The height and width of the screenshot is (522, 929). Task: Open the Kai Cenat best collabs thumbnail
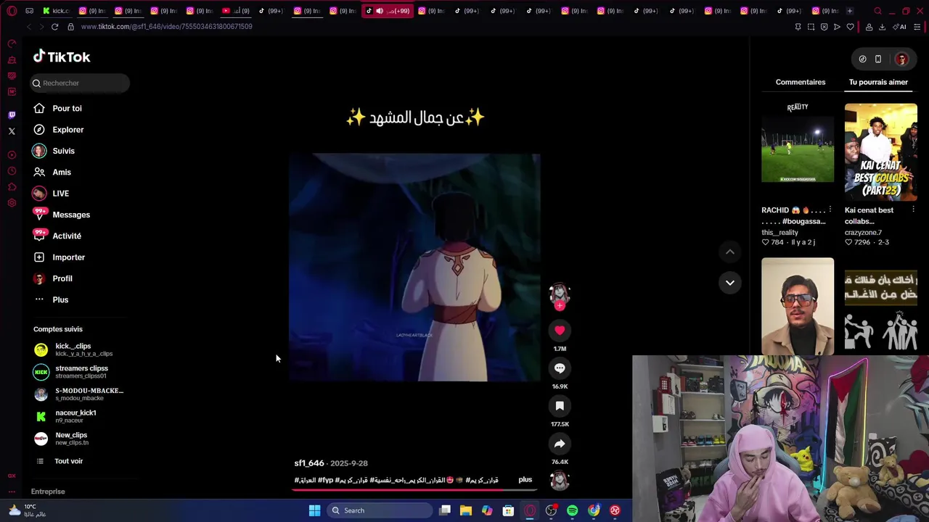coord(881,152)
